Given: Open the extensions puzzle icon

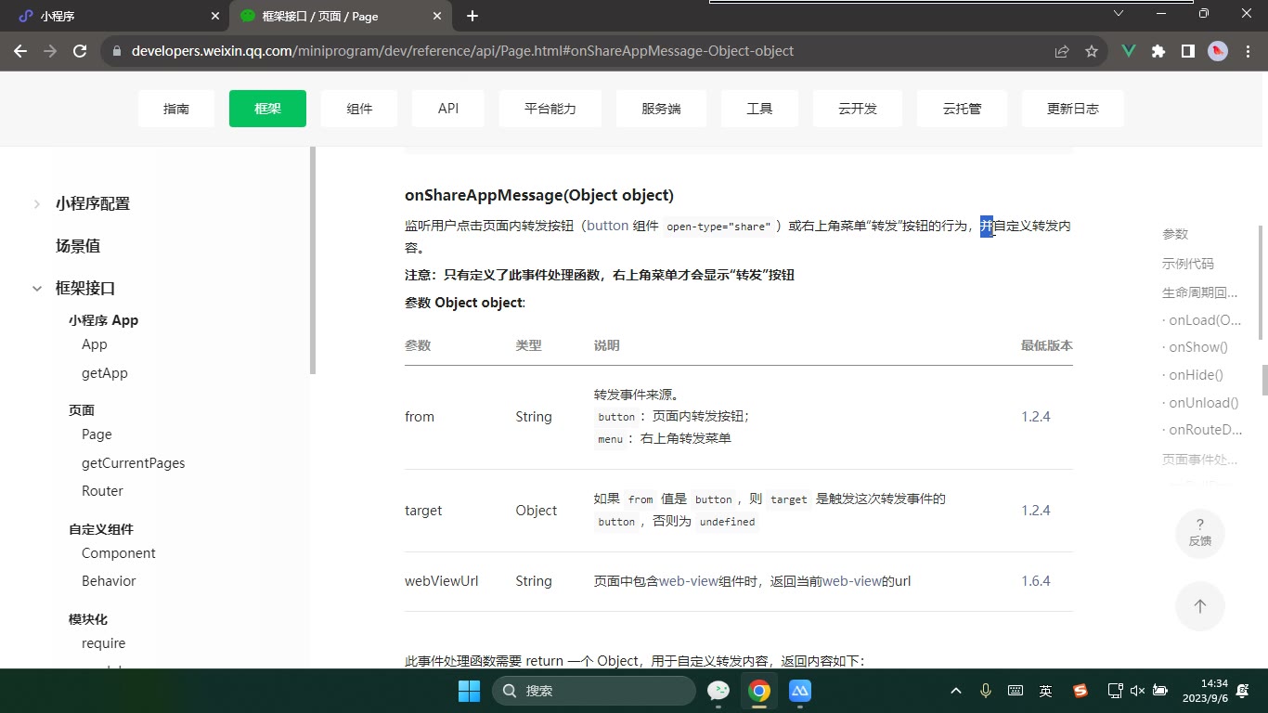Looking at the screenshot, I should click(x=1158, y=51).
